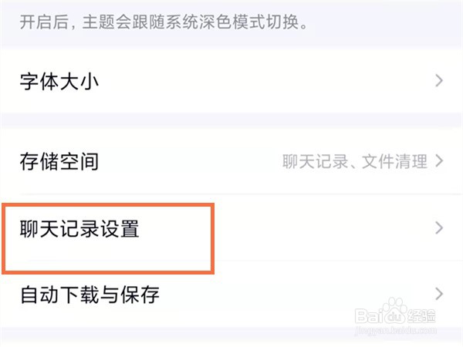Open the 存储空间 row
The width and height of the screenshot is (463, 347).
click(69, 162)
